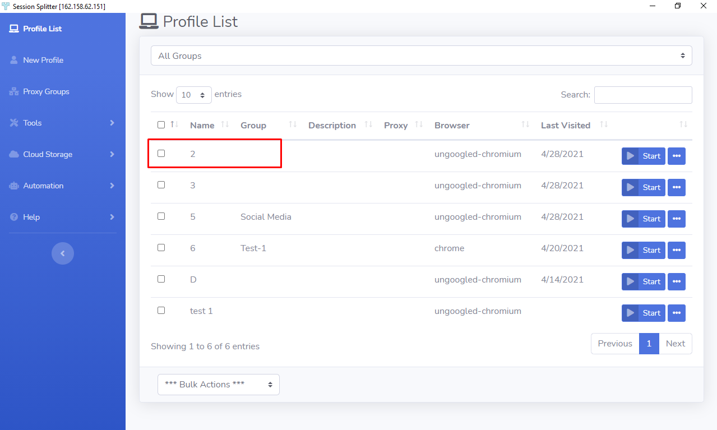Sort the table by the Group column arrows
The image size is (717, 430).
pos(293,124)
